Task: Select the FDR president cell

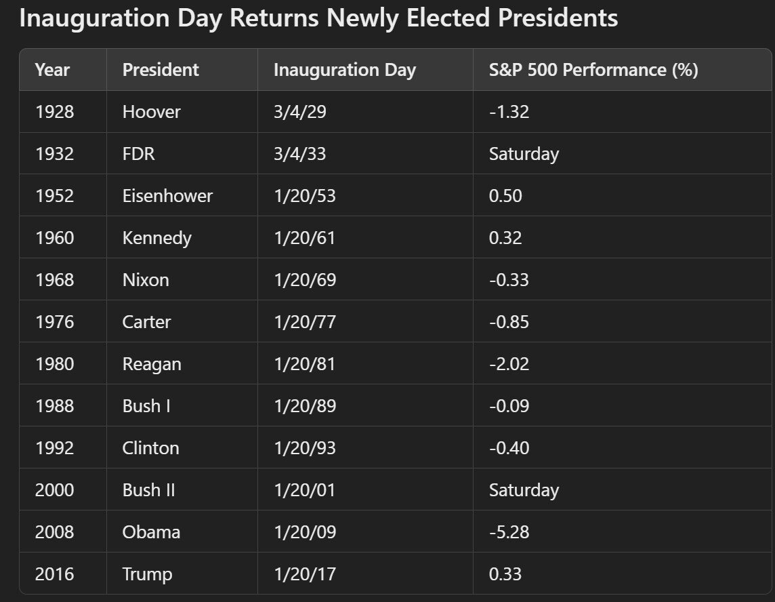Action: (138, 154)
